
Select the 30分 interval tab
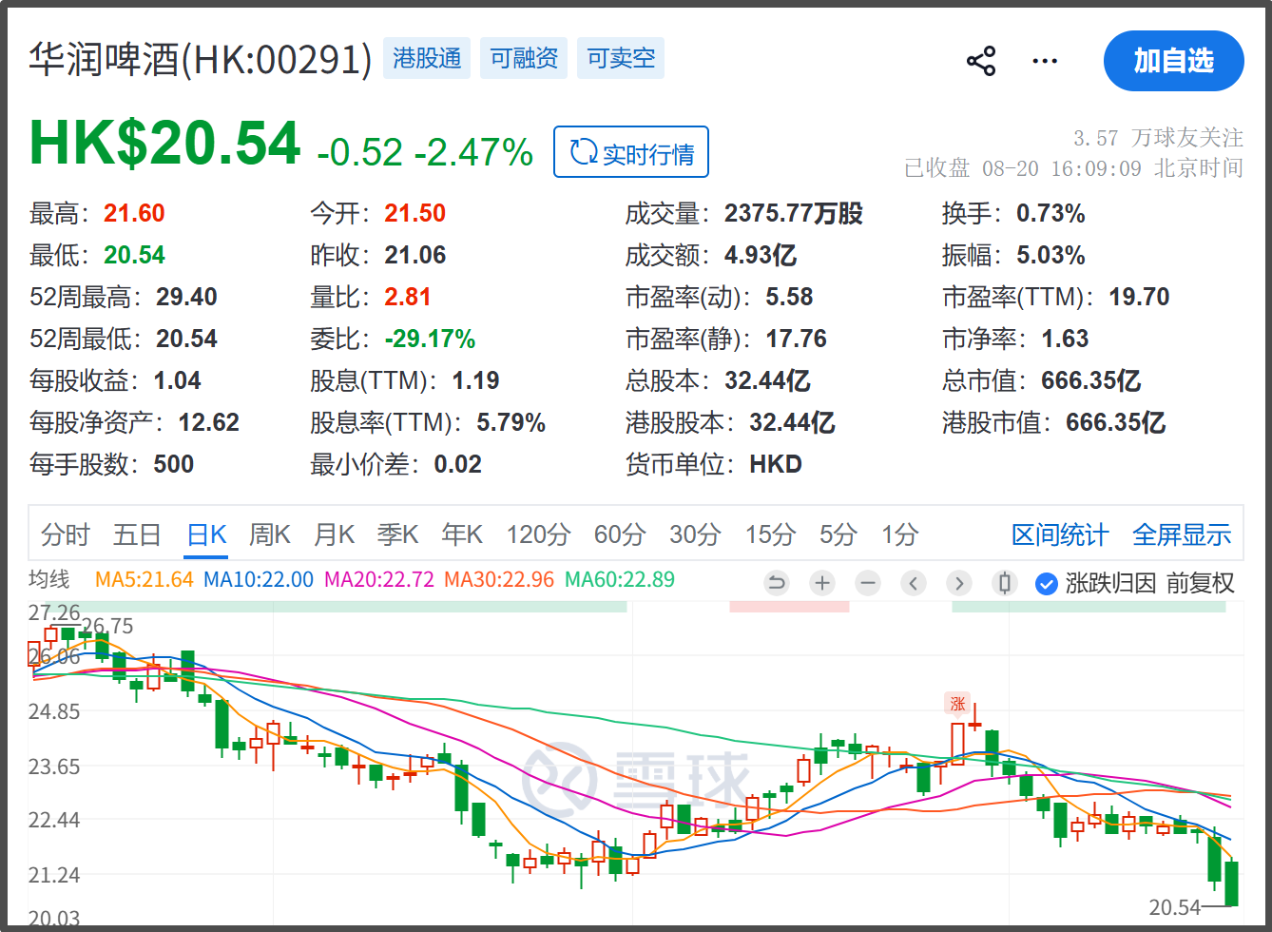tap(695, 535)
